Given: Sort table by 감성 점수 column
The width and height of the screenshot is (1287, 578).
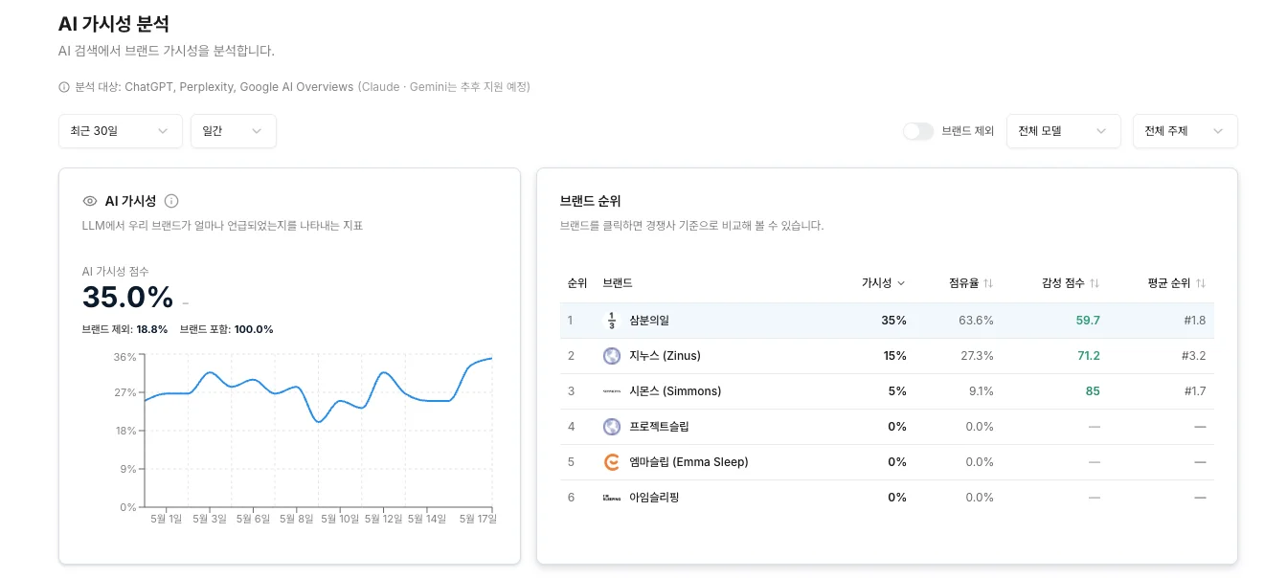Looking at the screenshot, I should coord(1071,283).
